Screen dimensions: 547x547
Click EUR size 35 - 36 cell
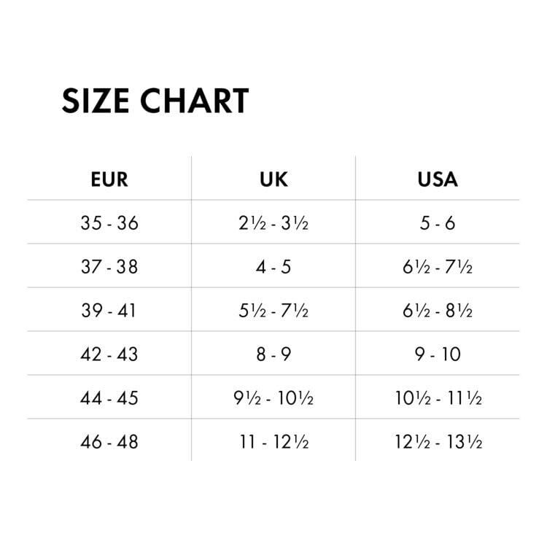coord(109,223)
